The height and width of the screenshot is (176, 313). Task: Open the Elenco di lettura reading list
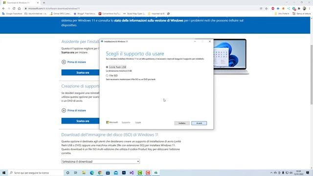pyautogui.click(x=301, y=14)
